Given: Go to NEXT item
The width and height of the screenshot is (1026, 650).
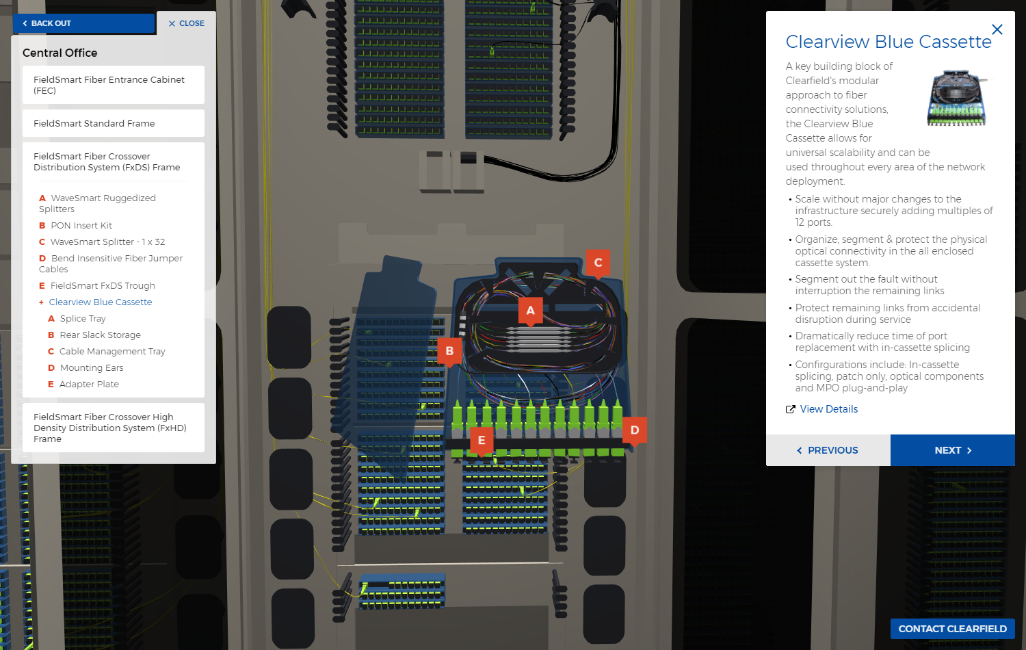Looking at the screenshot, I should tap(953, 450).
